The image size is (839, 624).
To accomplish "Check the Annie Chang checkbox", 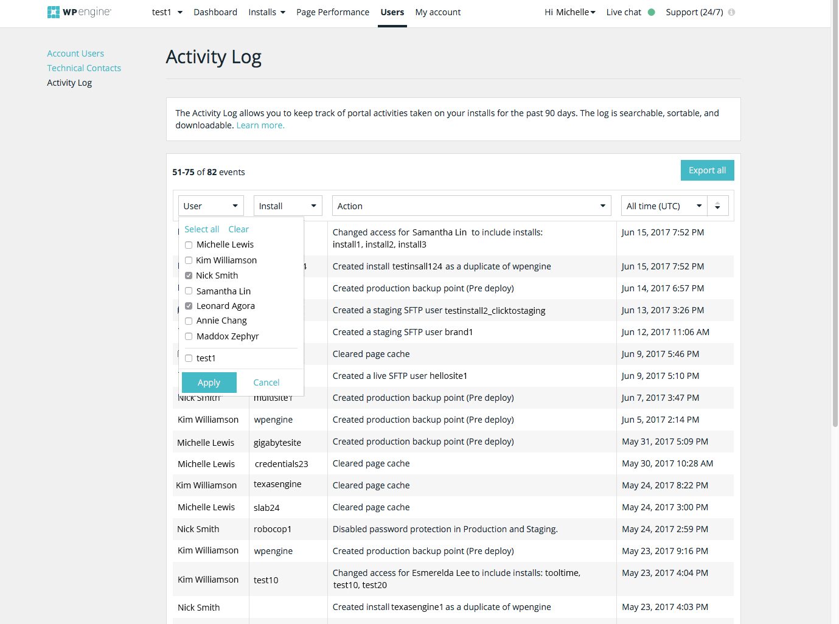I will point(189,321).
